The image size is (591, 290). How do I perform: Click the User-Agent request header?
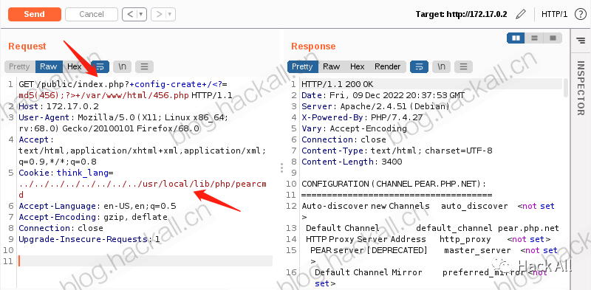[123, 123]
